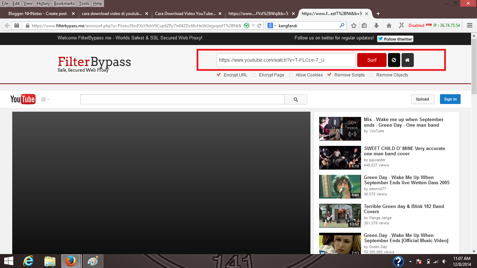Open the Windows Start button
The width and height of the screenshot is (477, 268).
click(x=9, y=261)
